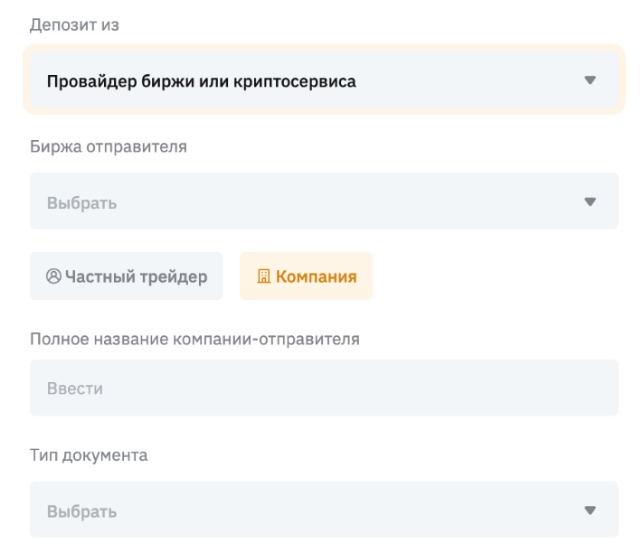Click Выбрать placeholder under Биржа отправителя
This screenshot has height=552, width=644.
tap(81, 202)
